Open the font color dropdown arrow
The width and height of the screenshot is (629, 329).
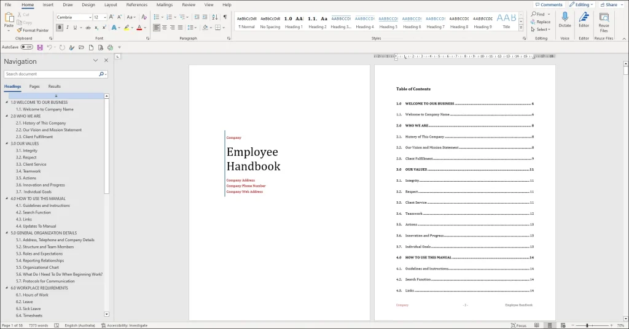click(x=145, y=28)
